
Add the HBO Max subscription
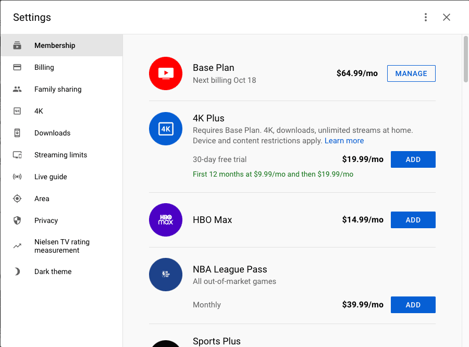(413, 220)
